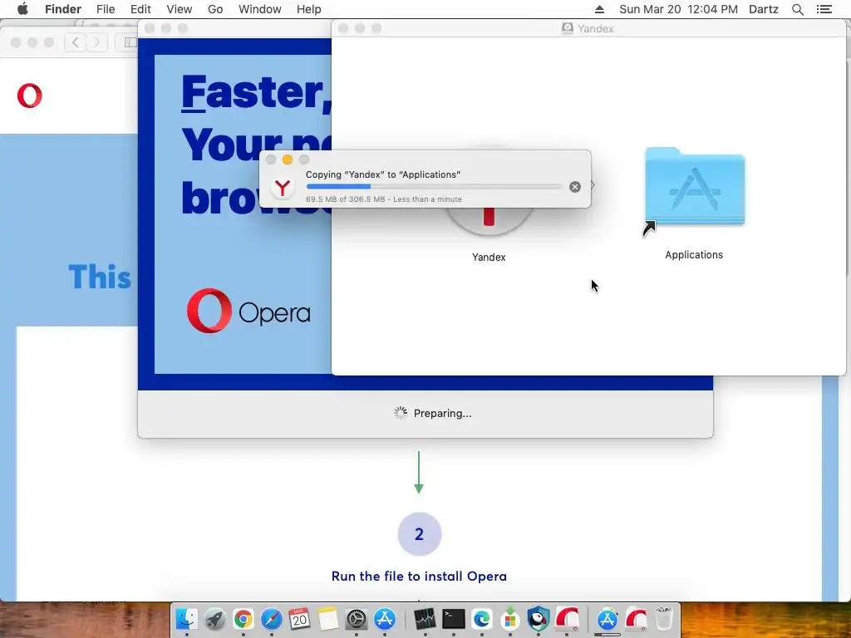Open the Help menu
Image resolution: width=851 pixels, height=638 pixels.
(x=309, y=9)
